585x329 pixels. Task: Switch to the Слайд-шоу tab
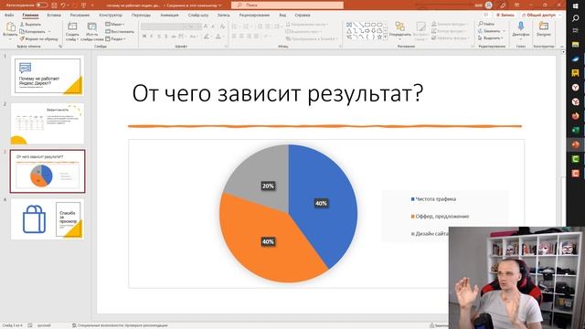(x=198, y=16)
